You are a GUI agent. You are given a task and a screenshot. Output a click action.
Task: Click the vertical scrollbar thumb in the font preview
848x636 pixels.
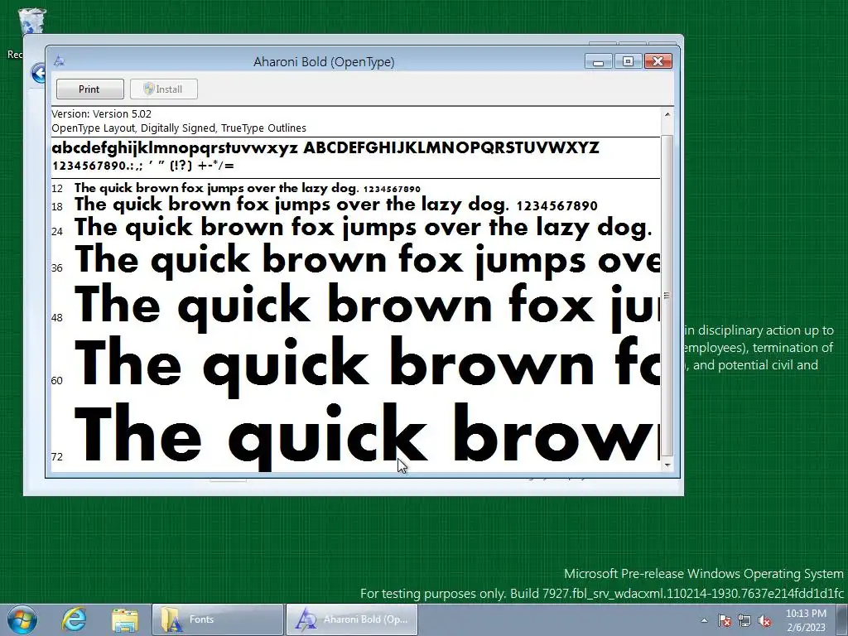[x=667, y=295]
